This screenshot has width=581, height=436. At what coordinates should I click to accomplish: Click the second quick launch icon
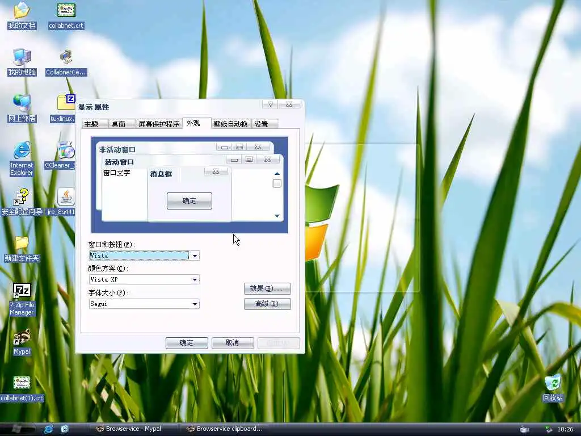65,429
